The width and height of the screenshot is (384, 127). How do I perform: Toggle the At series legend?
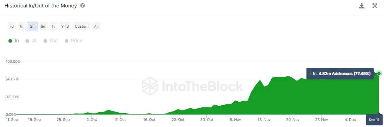coord(31,41)
